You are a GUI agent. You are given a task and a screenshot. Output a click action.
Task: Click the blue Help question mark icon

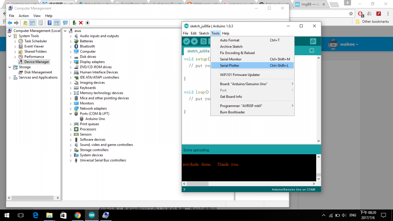pos(50,23)
